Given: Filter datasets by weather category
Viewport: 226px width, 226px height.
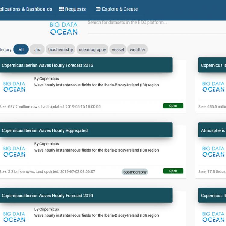Looking at the screenshot, I should tap(137, 49).
